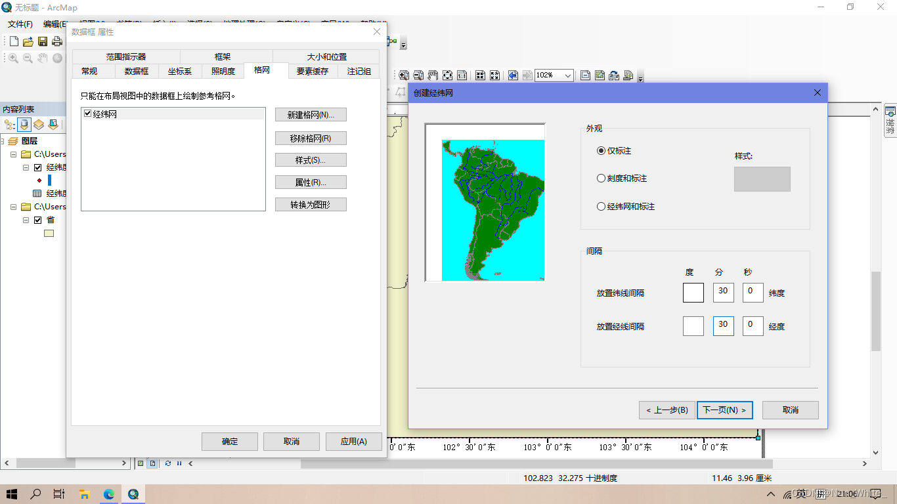Click the Zoom to 100% layout icon
Viewport: 897px width, 504px height.
[x=462, y=75]
